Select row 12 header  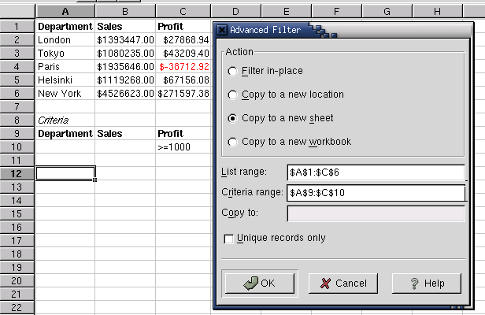point(17,173)
